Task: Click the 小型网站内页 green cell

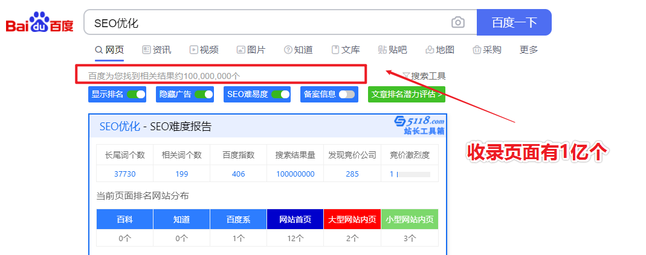Action: coord(410,219)
